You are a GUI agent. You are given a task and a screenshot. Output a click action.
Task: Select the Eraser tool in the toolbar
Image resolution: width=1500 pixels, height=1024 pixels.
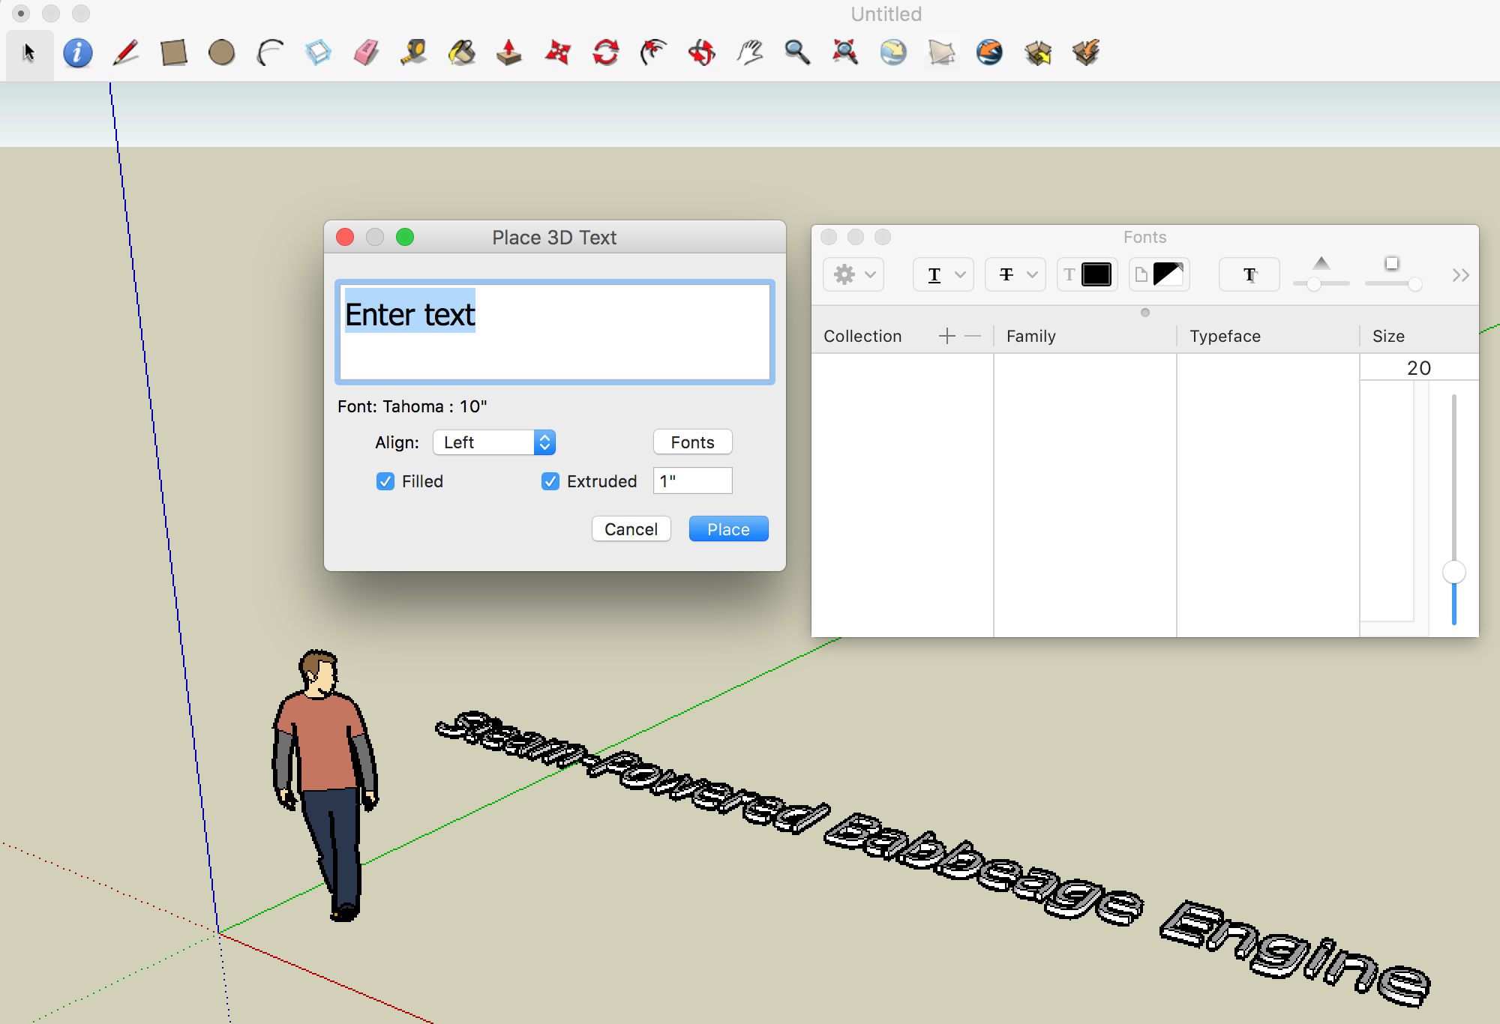[x=365, y=52]
